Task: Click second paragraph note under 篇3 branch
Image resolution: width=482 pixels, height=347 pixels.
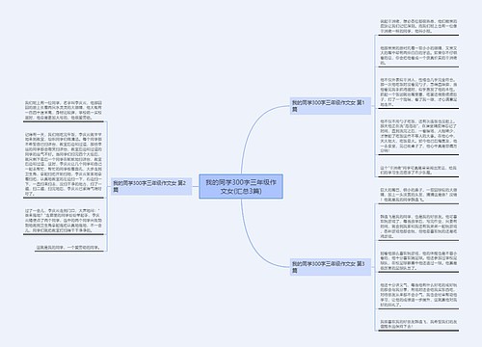Action: point(418,227)
